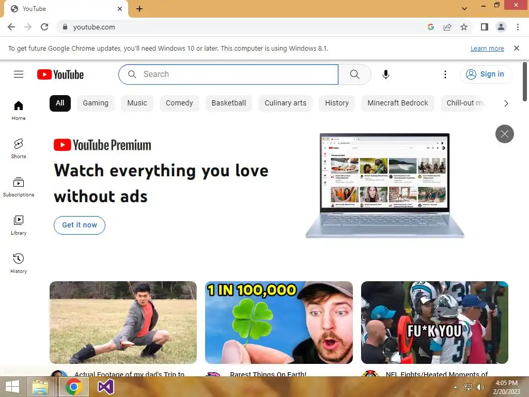The width and height of the screenshot is (529, 397).
Task: Toggle Chrome side panel
Action: point(485,27)
